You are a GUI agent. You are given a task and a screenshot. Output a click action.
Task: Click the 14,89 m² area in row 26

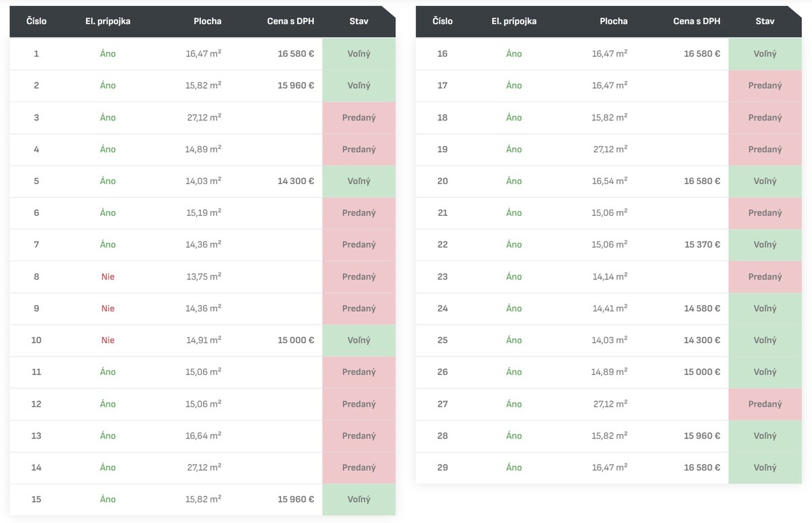(x=609, y=372)
